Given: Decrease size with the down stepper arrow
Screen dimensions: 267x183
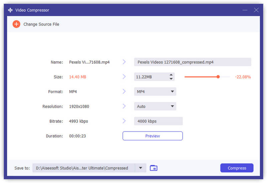Looking at the screenshot, I should pyautogui.click(x=171, y=79).
